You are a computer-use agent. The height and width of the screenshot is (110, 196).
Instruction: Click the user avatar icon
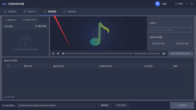click(x=157, y=4)
